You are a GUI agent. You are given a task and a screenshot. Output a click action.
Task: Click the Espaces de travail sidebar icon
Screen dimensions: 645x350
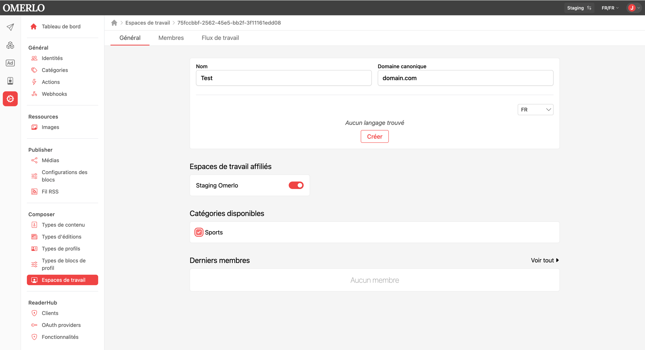tap(34, 280)
